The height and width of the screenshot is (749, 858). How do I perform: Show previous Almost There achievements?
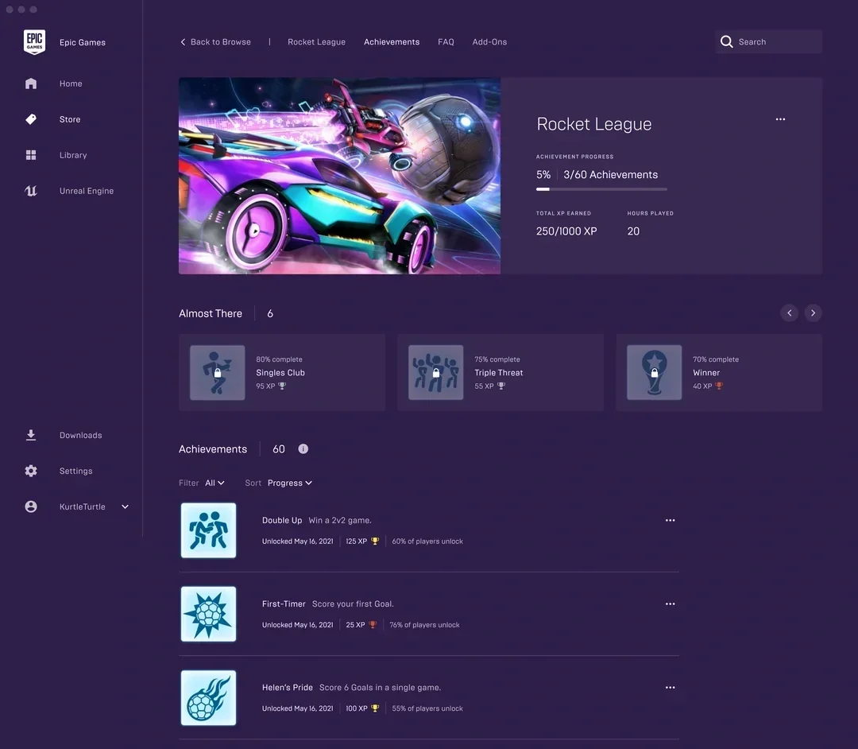(x=789, y=312)
